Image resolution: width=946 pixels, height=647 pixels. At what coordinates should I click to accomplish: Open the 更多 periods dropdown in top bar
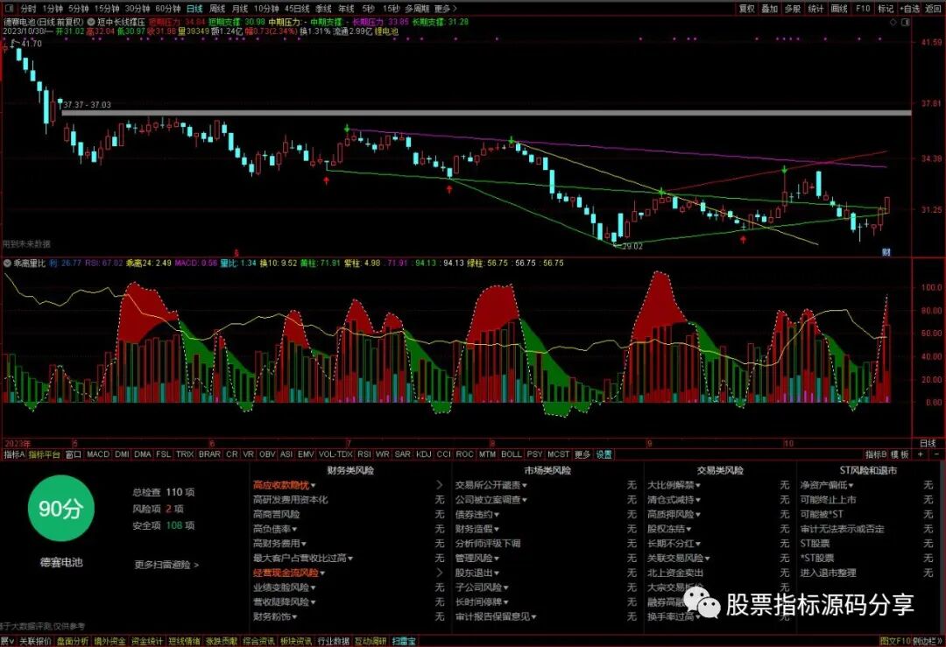point(445,9)
